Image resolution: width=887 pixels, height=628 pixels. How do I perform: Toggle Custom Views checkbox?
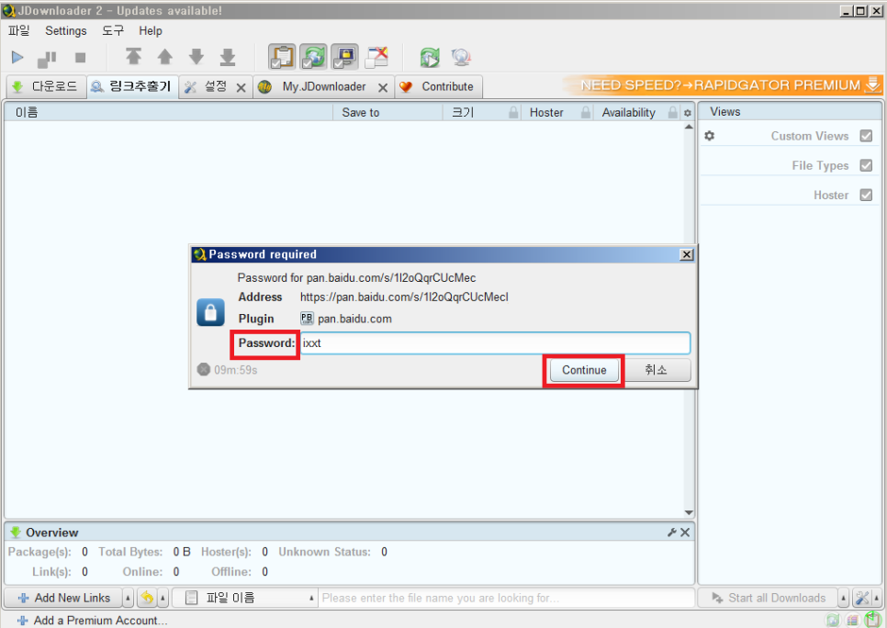coord(866,136)
